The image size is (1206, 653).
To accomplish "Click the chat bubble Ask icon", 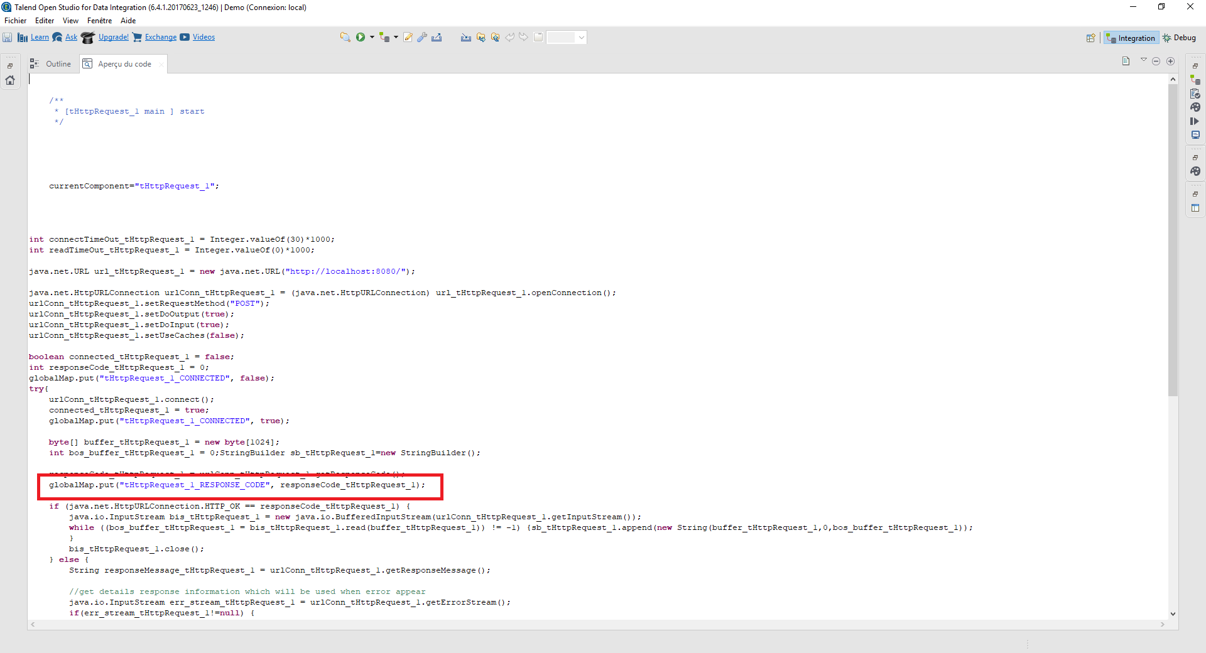I will point(58,38).
